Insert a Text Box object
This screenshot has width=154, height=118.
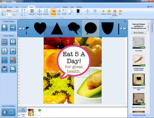point(13,42)
